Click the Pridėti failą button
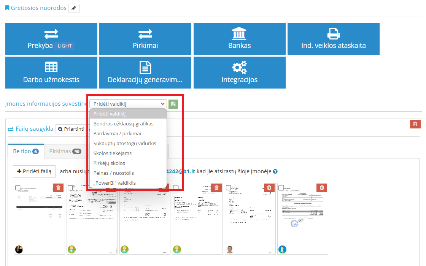Image resolution: width=426 pixels, height=266 pixels. (x=34, y=171)
